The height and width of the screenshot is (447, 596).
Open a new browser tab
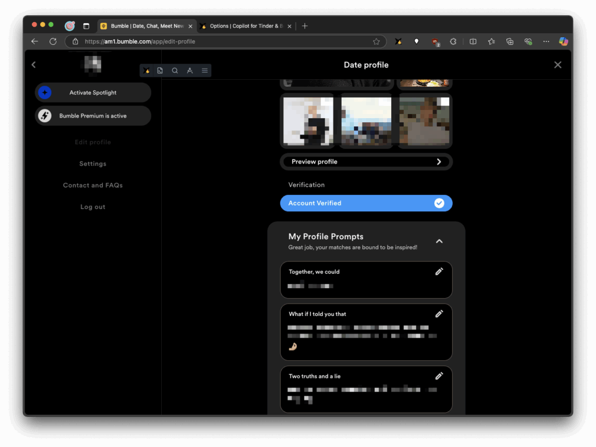[305, 26]
